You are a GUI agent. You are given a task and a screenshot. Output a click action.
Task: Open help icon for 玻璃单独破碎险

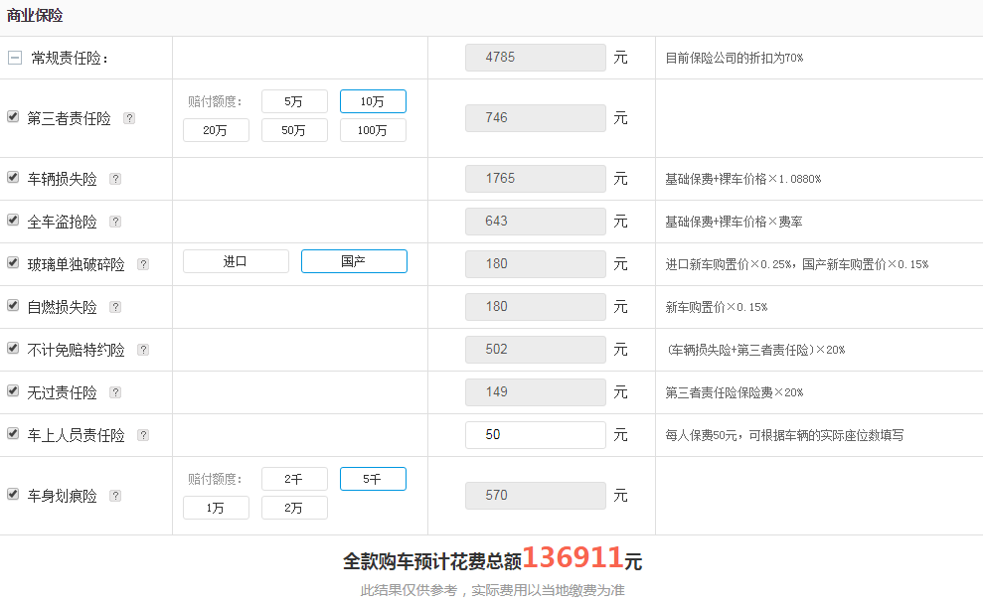pos(143,264)
